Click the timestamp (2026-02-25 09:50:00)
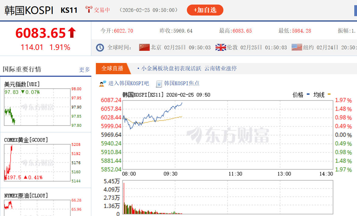Screen dimensions: 357x216 point(149,10)
